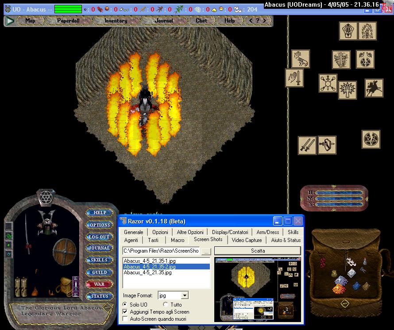The image size is (394, 330).
Task: Click the STATUS button on paperdoll
Action: point(100,296)
